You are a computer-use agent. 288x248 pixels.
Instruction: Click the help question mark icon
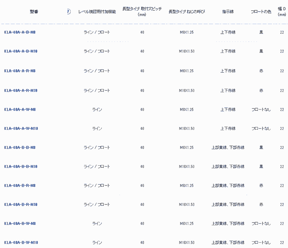coord(69,12)
